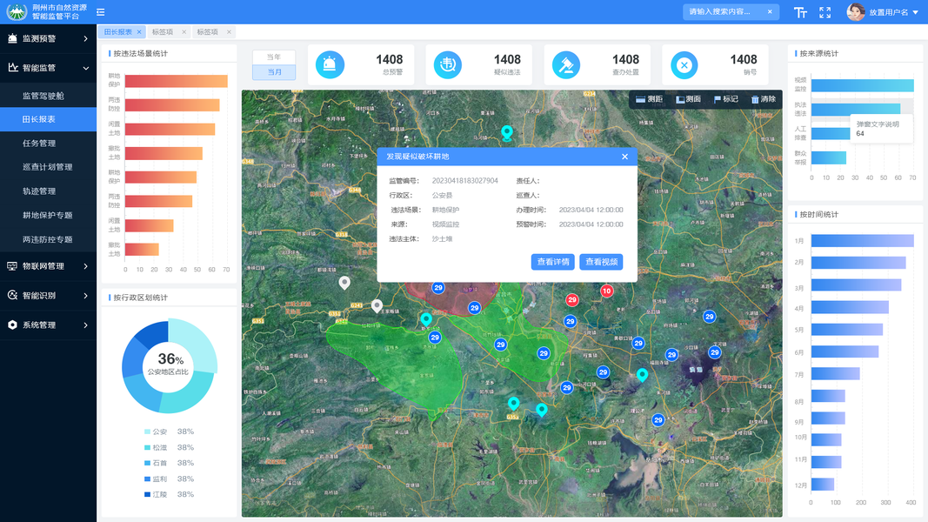Image resolution: width=928 pixels, height=522 pixels.
Task: Close the 发现疑似破坏耕地 popup
Action: (x=625, y=157)
